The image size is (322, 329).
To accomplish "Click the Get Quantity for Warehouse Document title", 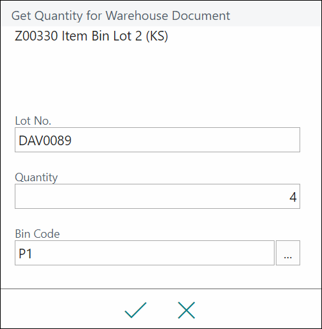I will point(121,16).
